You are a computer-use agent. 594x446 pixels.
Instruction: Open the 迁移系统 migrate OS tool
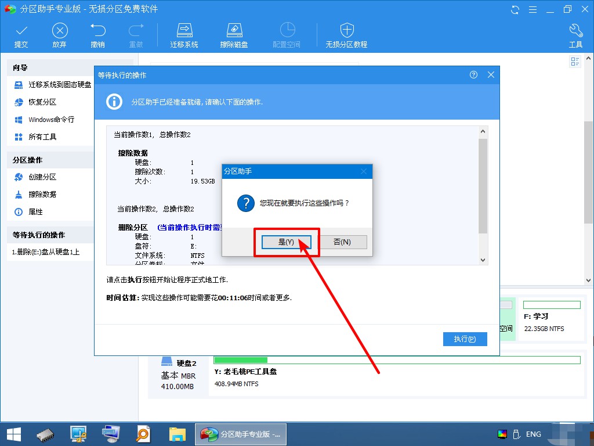[x=184, y=36]
